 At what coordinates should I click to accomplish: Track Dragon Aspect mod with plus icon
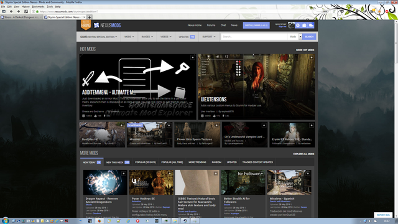click(124, 174)
